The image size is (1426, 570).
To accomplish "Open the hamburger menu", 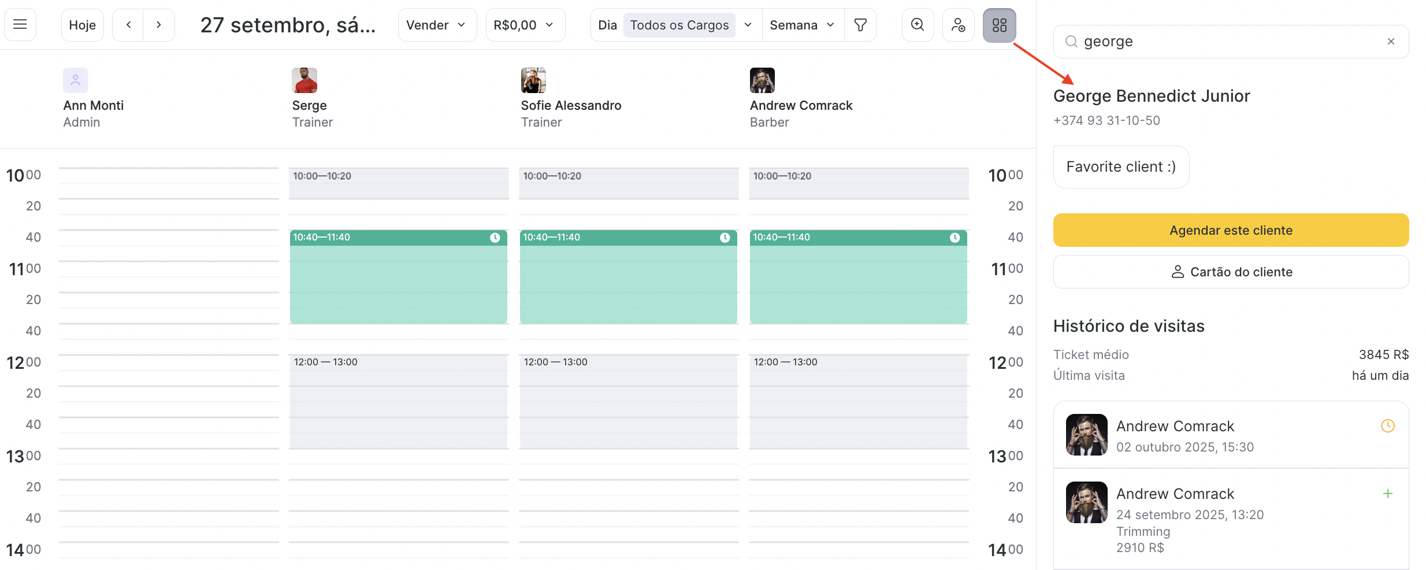I will pyautogui.click(x=20, y=25).
